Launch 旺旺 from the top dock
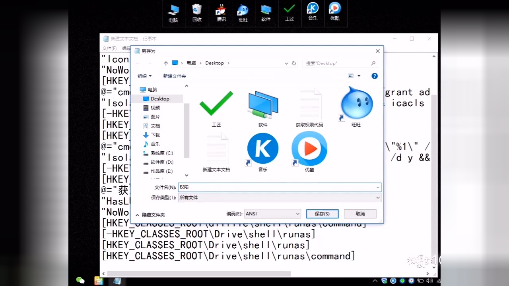Viewport: 509px width, 286px height. click(x=243, y=13)
